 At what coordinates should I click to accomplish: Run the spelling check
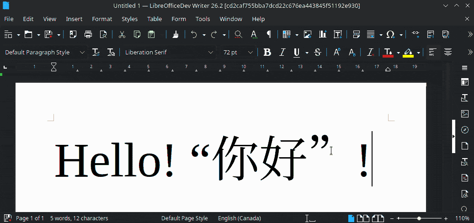tap(254, 34)
